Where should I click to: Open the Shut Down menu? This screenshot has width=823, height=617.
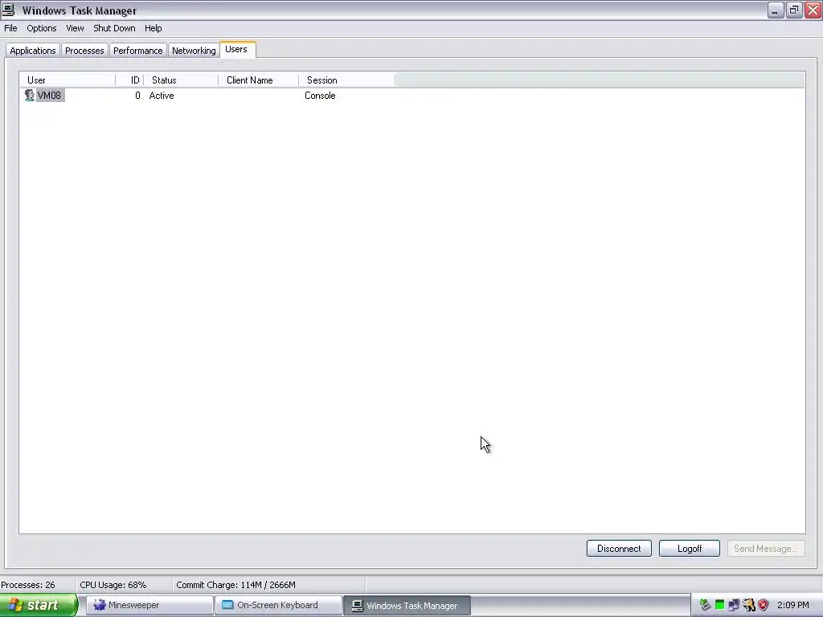(114, 28)
